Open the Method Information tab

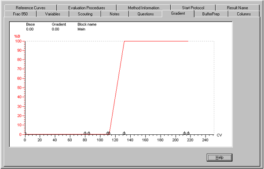tap(143, 8)
